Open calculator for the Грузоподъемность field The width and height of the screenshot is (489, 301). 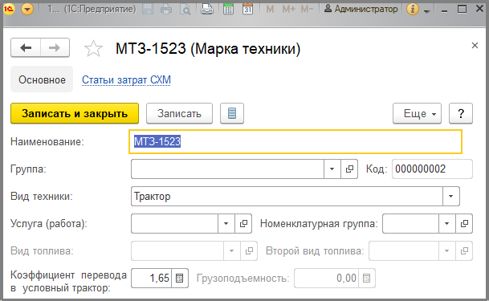click(367, 278)
